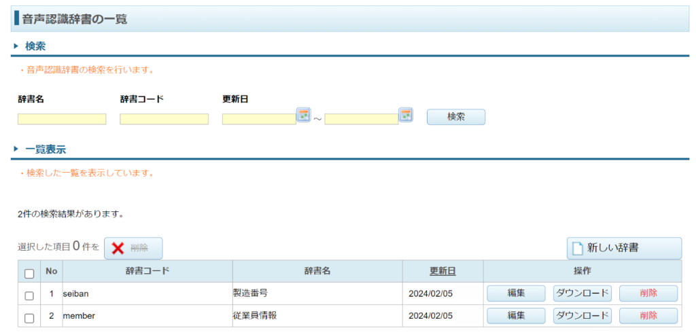696x335 pixels.
Task: Click the 新しい辞書 new dictionary button
Action: 624,249
